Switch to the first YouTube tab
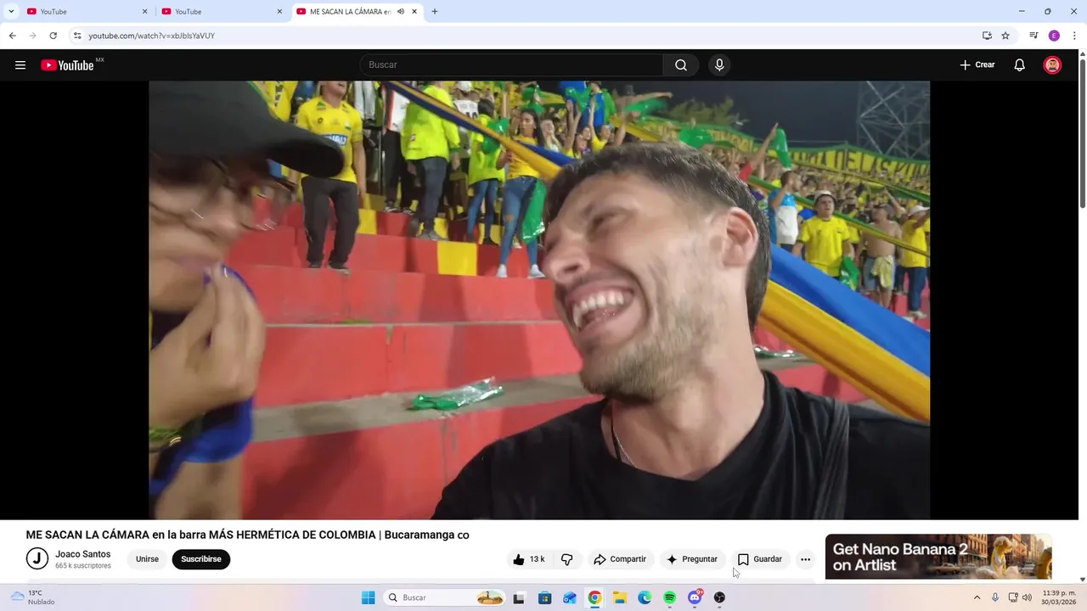This screenshot has width=1087, height=611. 87,12
